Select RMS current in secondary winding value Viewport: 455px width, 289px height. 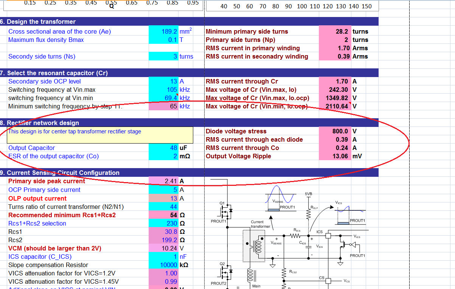[335, 57]
